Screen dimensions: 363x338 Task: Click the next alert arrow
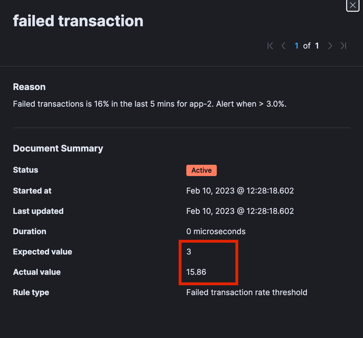330,45
